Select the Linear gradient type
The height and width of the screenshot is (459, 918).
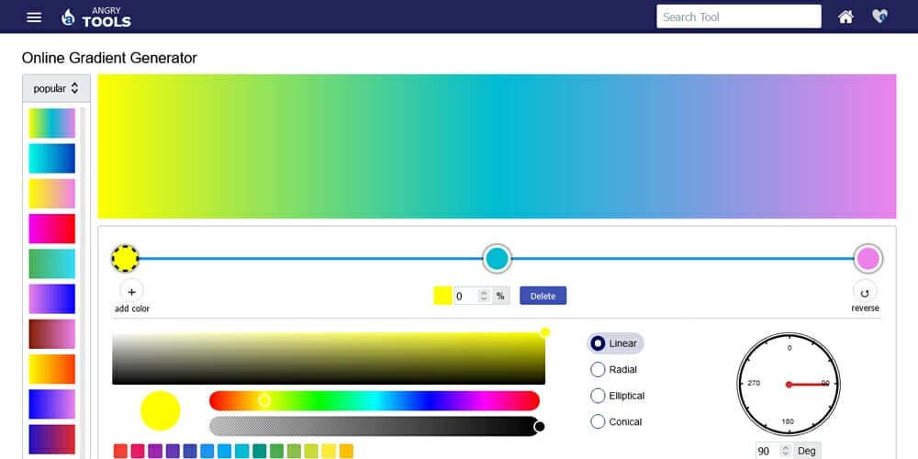point(615,343)
